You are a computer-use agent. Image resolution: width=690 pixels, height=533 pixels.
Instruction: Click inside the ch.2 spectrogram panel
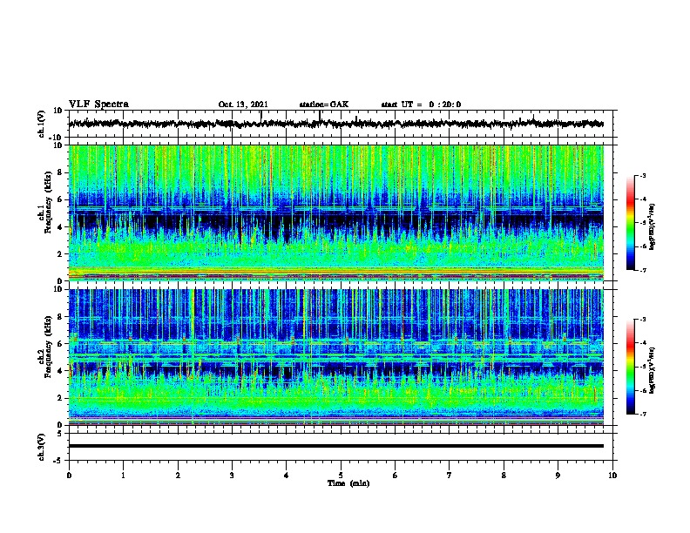click(x=335, y=357)
